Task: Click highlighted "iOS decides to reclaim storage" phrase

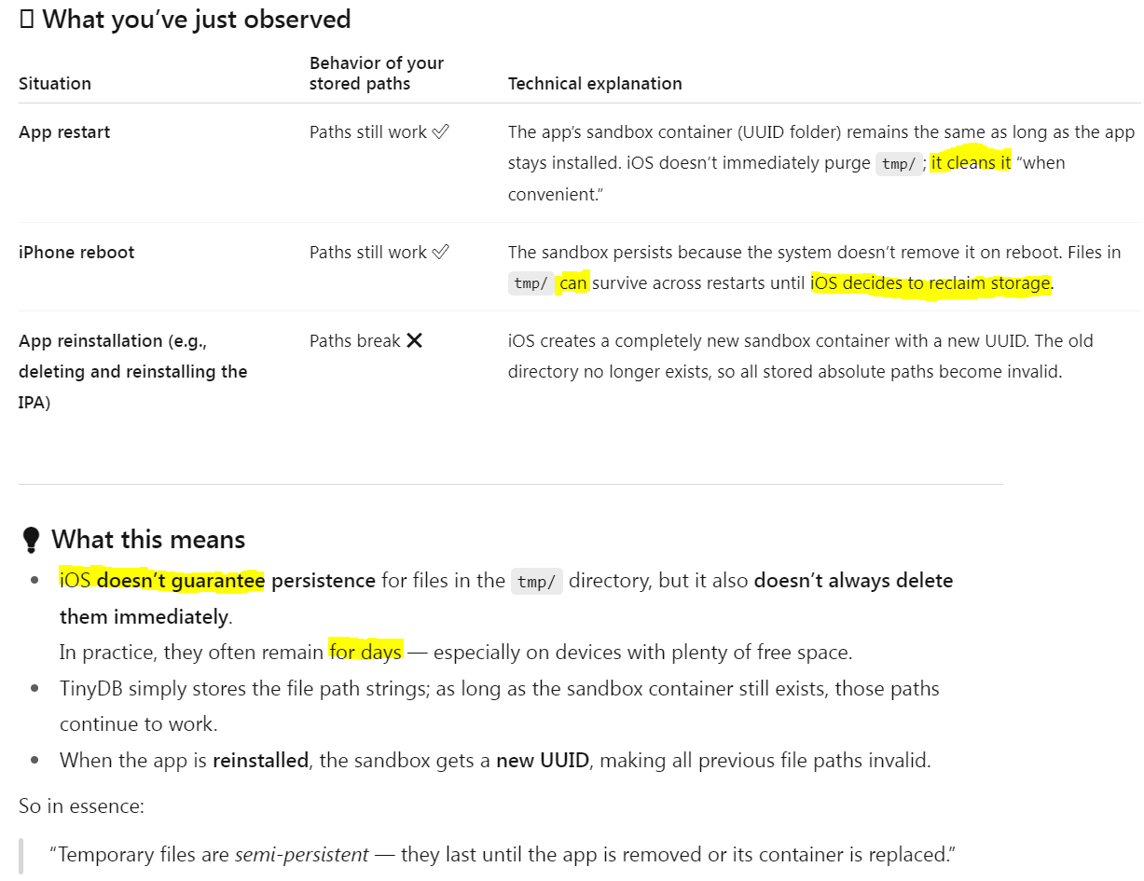Action: [x=930, y=283]
